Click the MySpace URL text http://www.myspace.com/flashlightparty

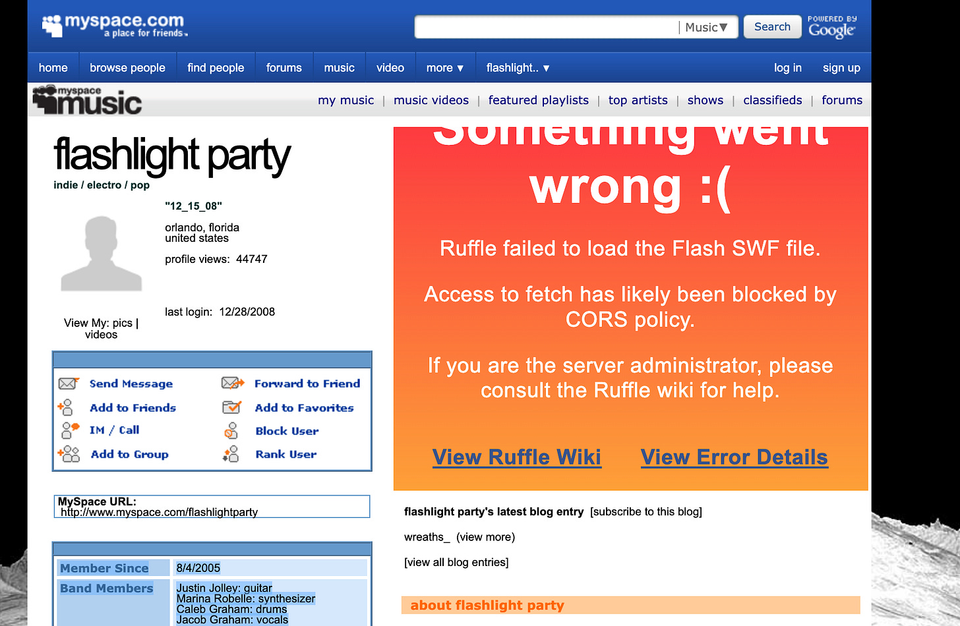(159, 512)
